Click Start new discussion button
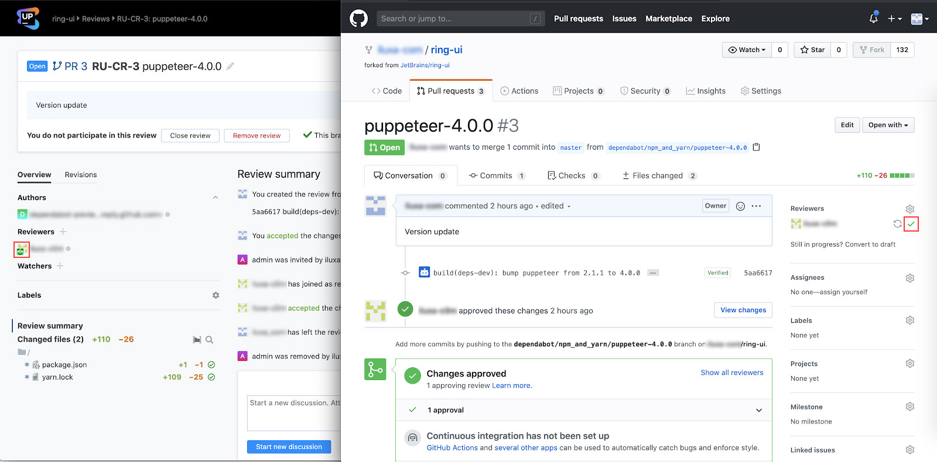The image size is (937, 462). click(289, 447)
